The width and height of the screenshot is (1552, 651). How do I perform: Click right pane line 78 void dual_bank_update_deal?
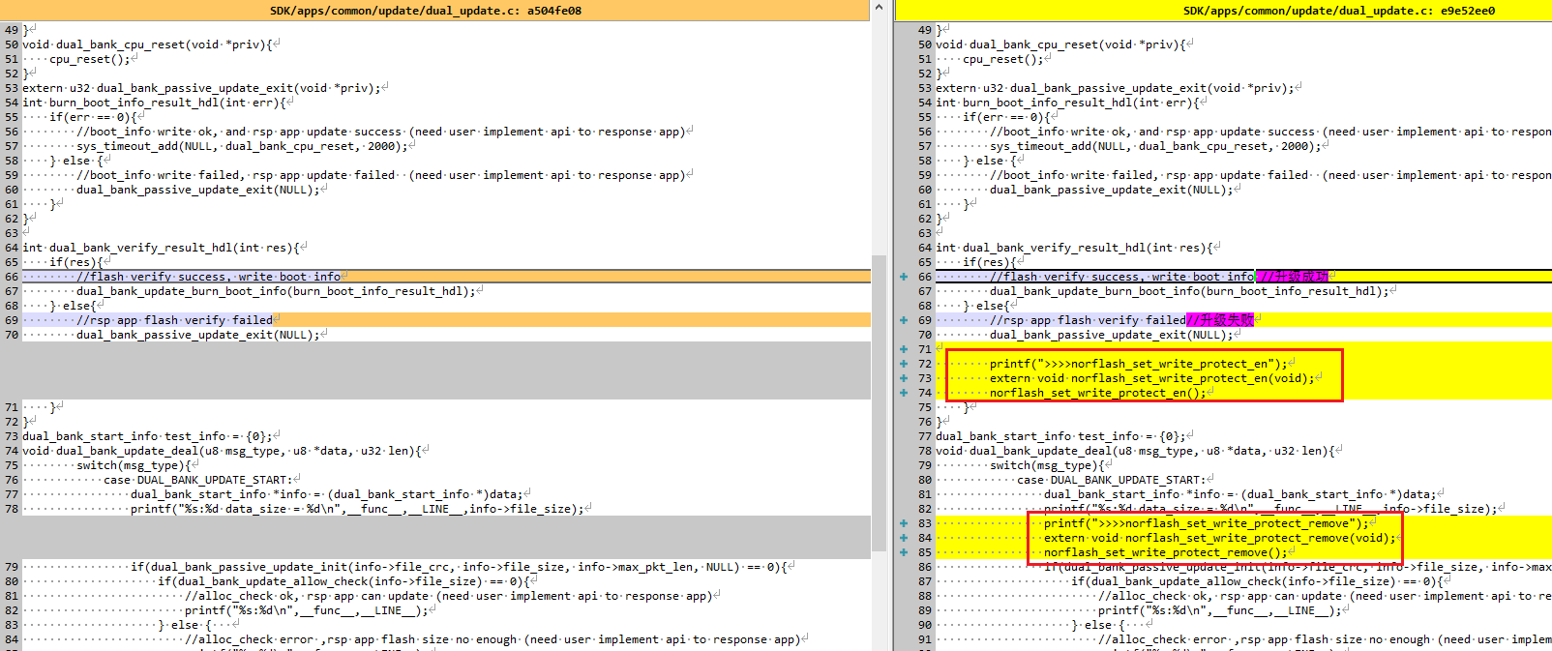1136,451
